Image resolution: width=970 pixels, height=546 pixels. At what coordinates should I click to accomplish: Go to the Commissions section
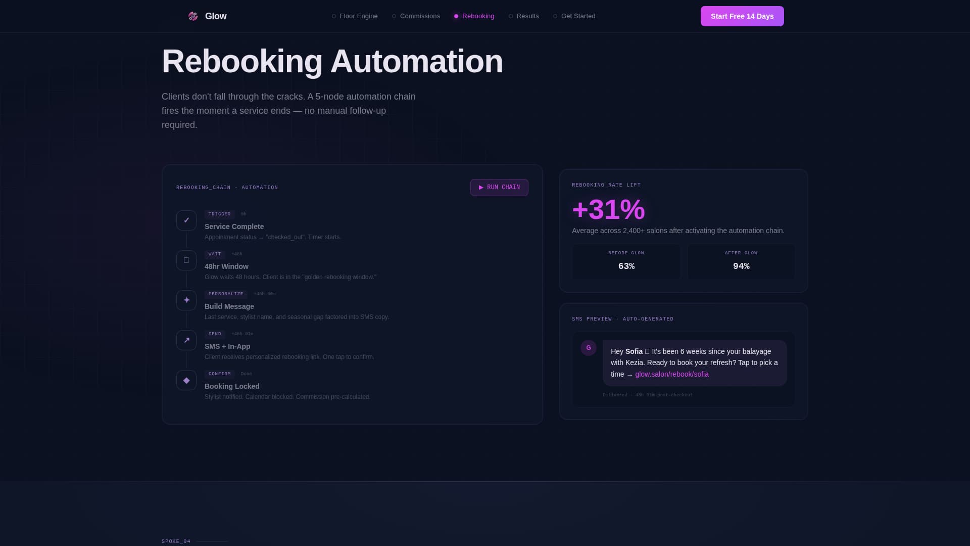[x=416, y=16]
